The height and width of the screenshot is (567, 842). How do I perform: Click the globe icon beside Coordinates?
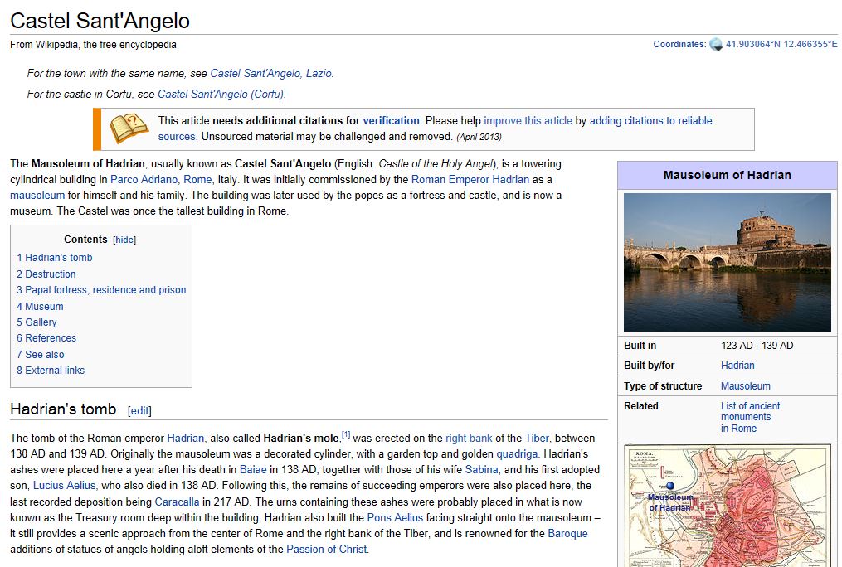(x=716, y=45)
